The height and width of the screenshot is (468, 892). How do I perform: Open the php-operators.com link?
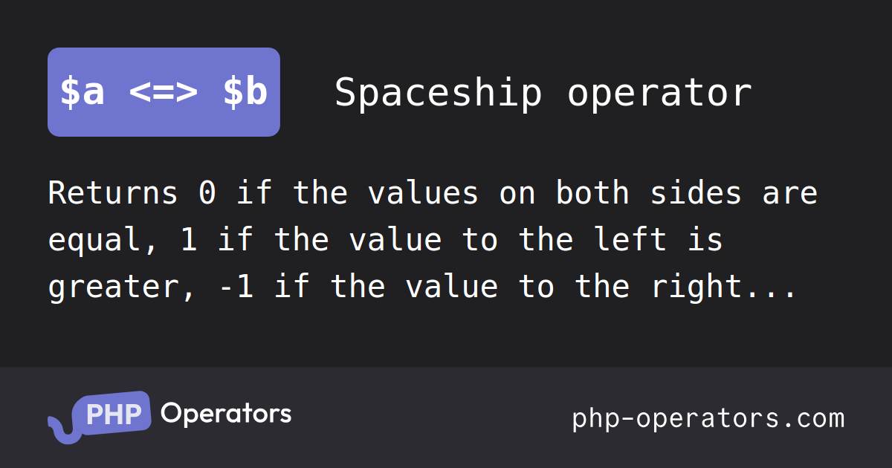pos(708,418)
